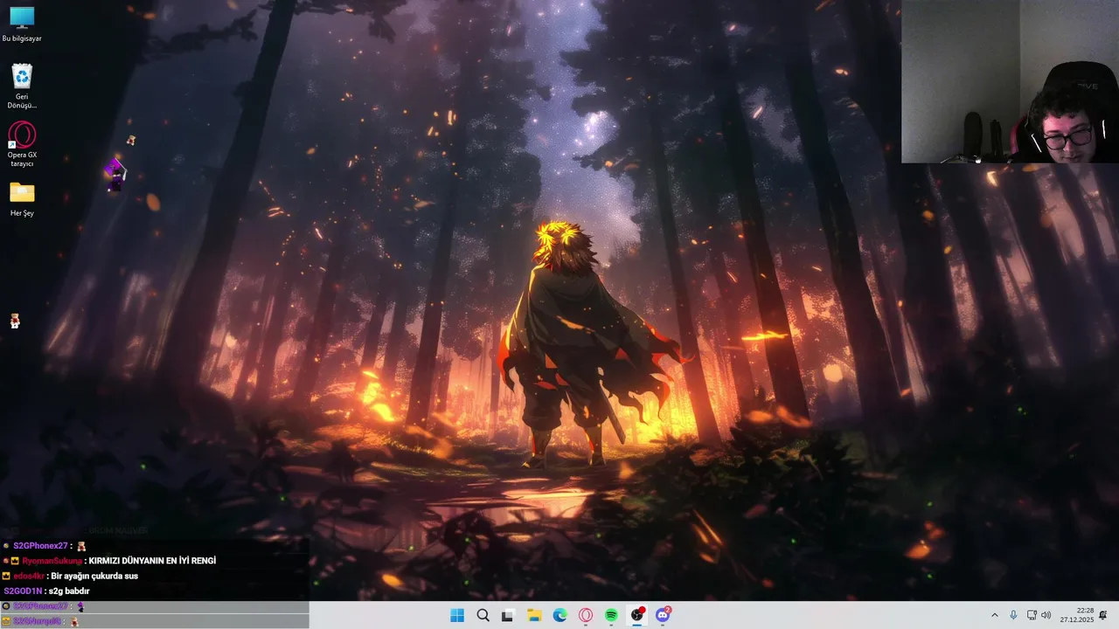
Task: Expand the hidden system tray icons chevron
Action: [x=994, y=615]
